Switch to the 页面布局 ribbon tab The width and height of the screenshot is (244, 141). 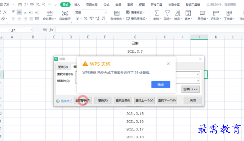point(92,5)
